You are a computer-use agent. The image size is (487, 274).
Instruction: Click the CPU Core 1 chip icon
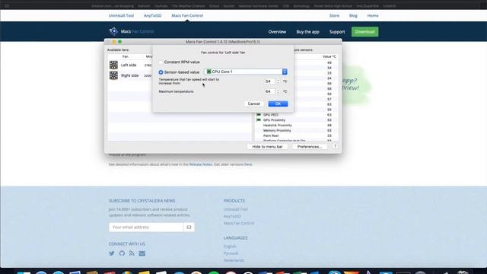point(208,72)
